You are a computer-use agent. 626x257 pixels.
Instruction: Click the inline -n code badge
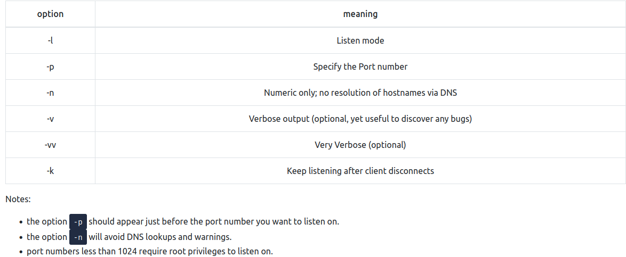point(78,237)
